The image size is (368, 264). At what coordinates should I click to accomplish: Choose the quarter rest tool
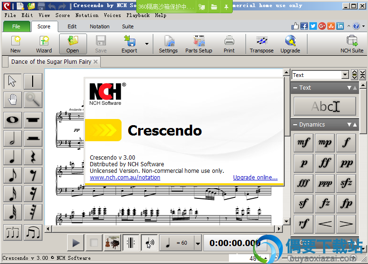(x=33, y=157)
